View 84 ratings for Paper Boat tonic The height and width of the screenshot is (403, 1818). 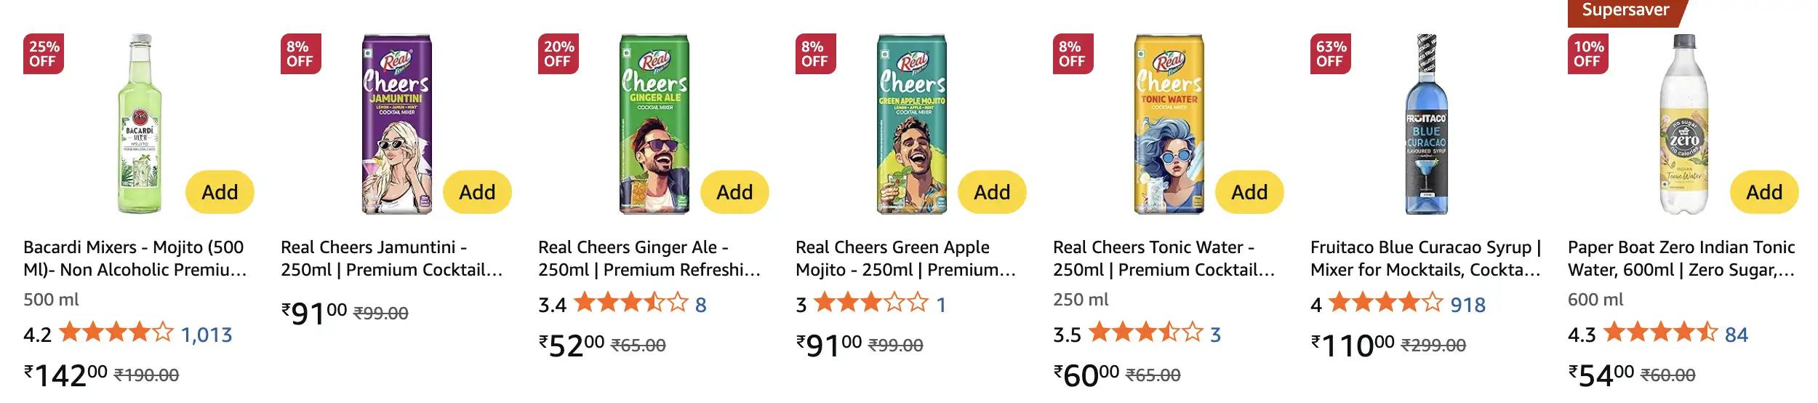1737,335
